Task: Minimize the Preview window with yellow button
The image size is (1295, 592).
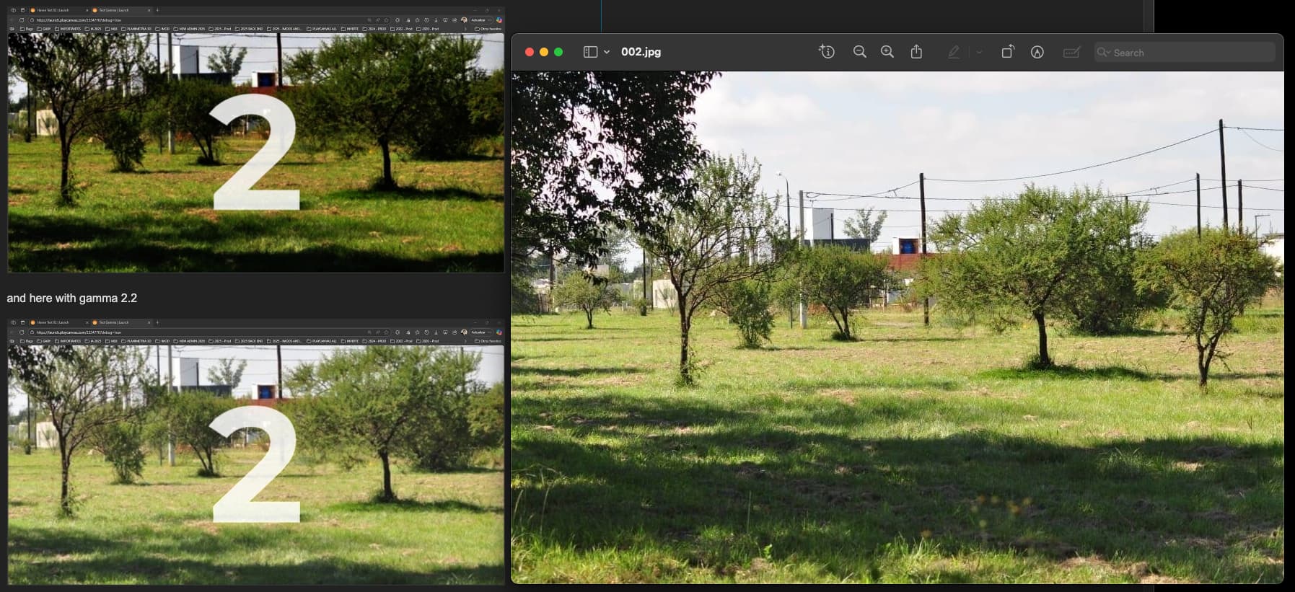Action: 544,52
